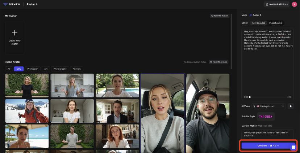Click the plus icon to create avatar

[15, 33]
